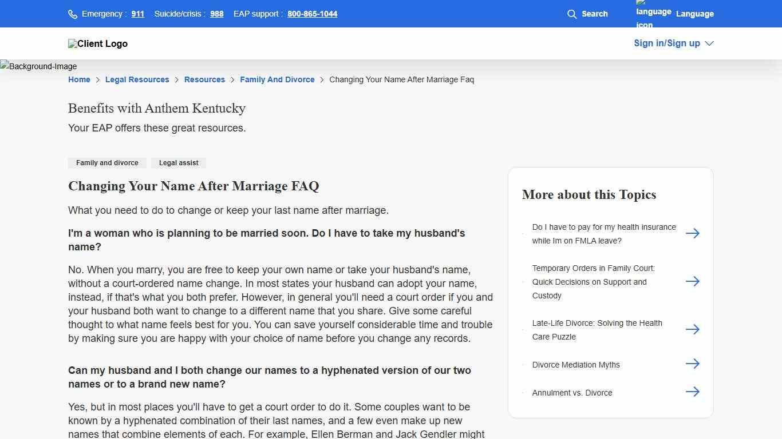This screenshot has width=782, height=439.
Task: Open Family And Divorce breadcrumb link
Action: [277, 79]
